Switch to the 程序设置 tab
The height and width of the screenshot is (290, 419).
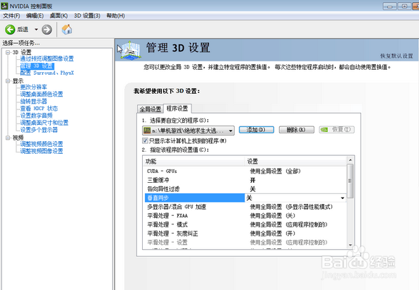177,109
